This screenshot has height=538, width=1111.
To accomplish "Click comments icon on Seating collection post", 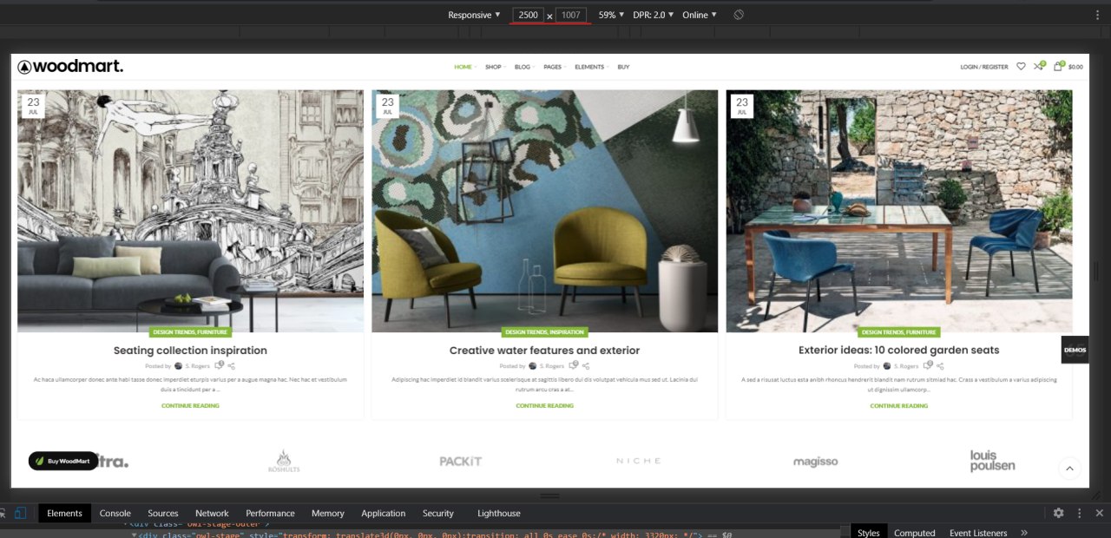I will tap(219, 365).
